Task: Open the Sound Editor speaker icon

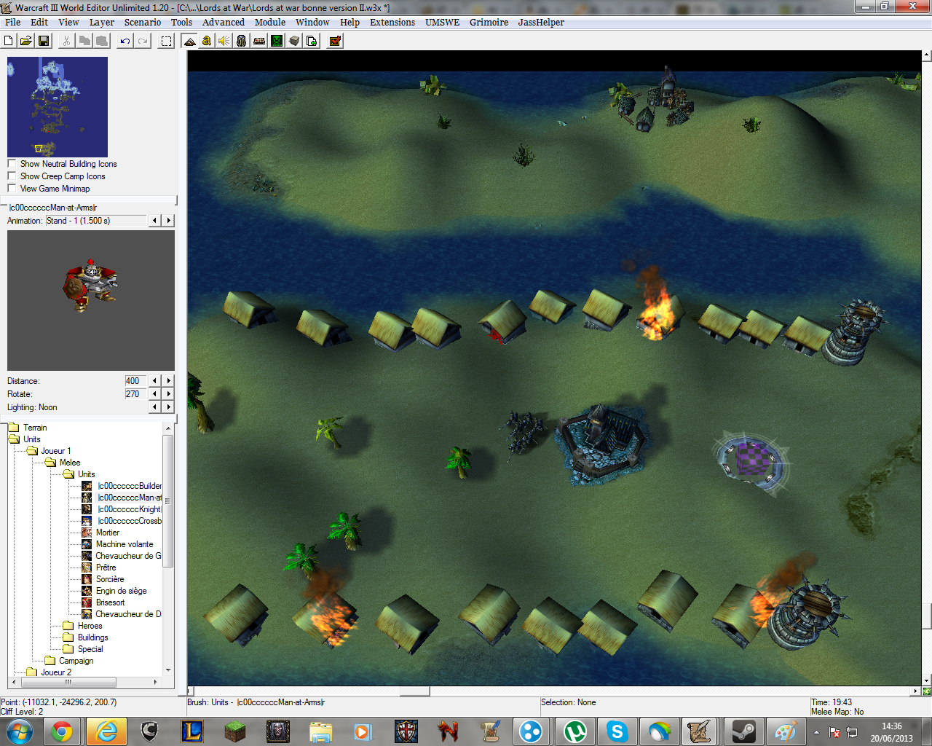Action: 224,41
